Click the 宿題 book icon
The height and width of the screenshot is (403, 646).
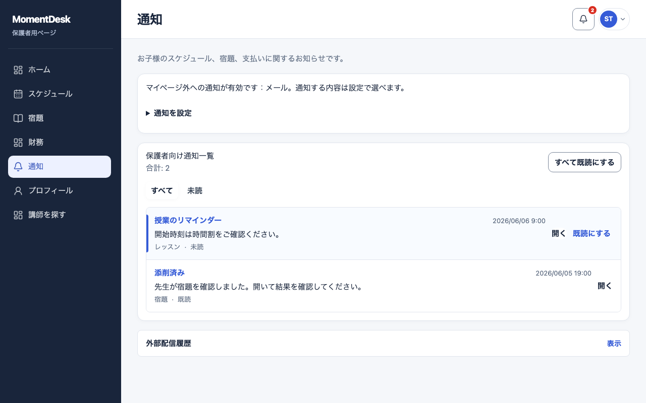coord(18,118)
